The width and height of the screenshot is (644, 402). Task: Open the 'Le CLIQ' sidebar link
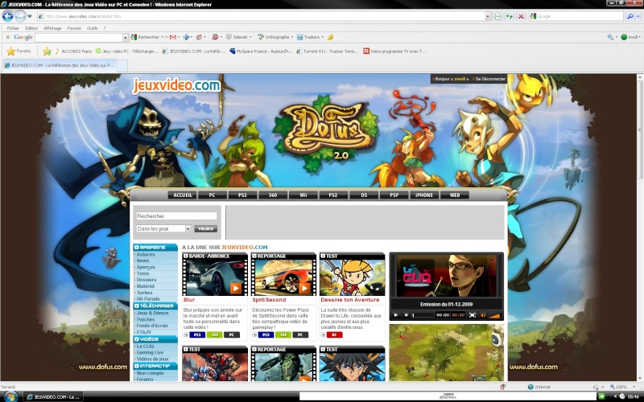click(145, 347)
